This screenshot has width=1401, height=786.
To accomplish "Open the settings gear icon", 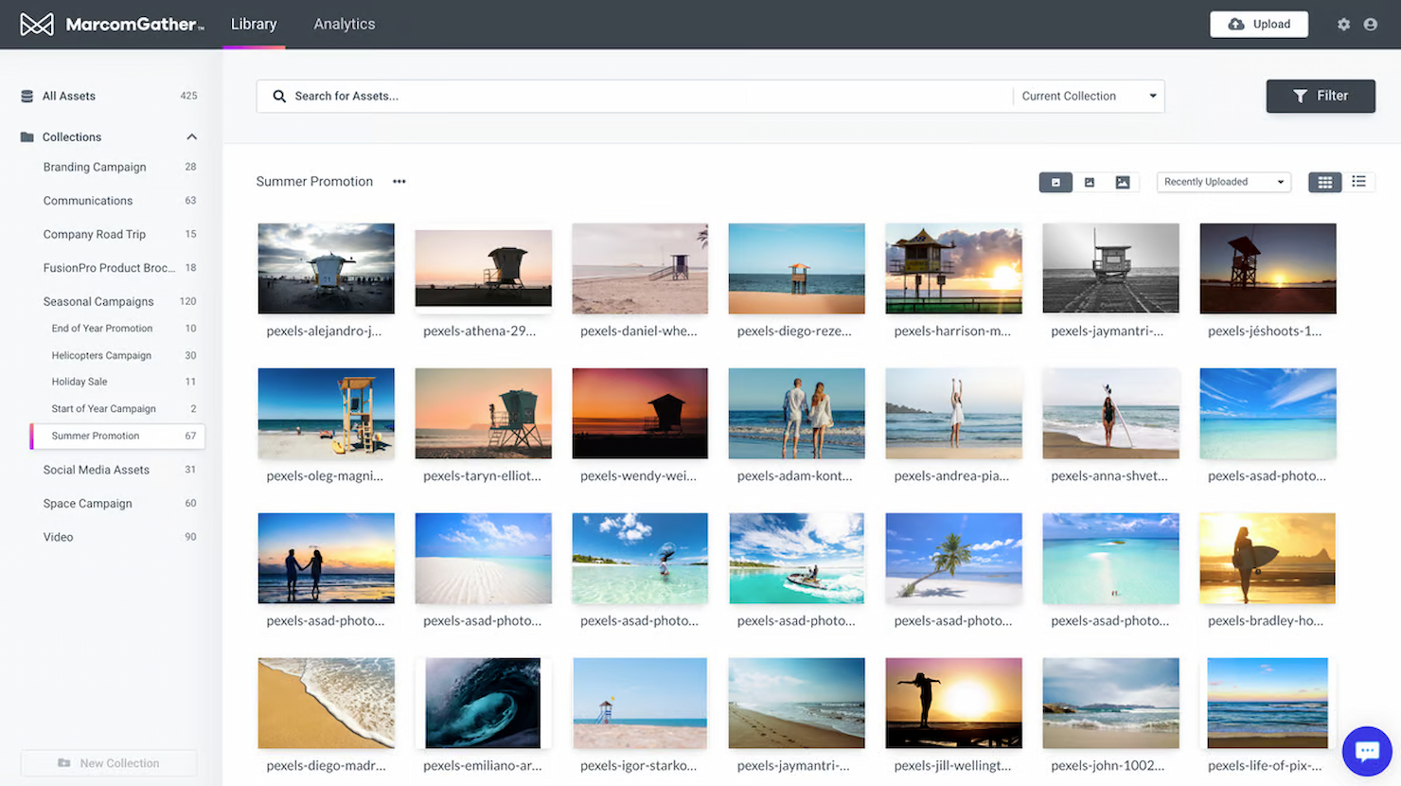I will 1343,24.
